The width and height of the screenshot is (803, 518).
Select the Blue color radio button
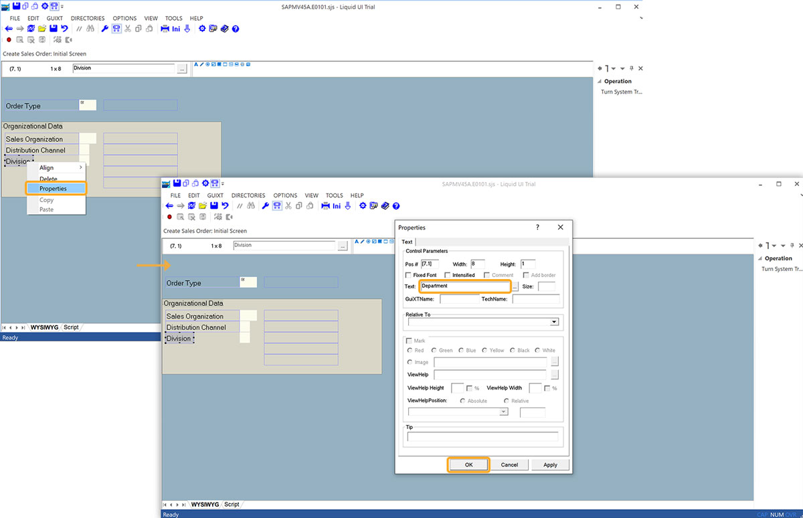pos(460,350)
